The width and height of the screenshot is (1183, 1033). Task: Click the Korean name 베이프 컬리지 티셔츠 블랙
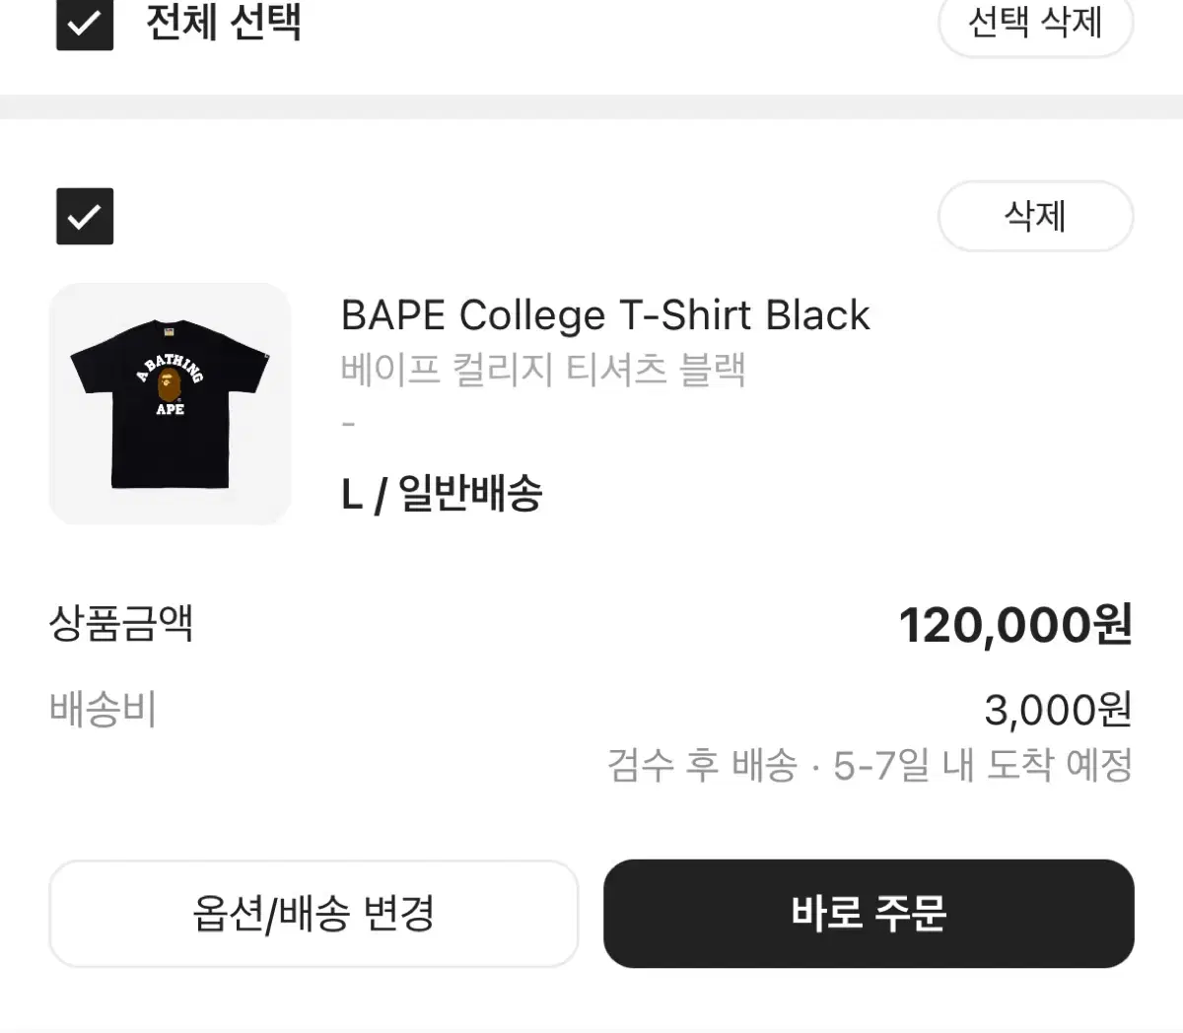tap(543, 370)
